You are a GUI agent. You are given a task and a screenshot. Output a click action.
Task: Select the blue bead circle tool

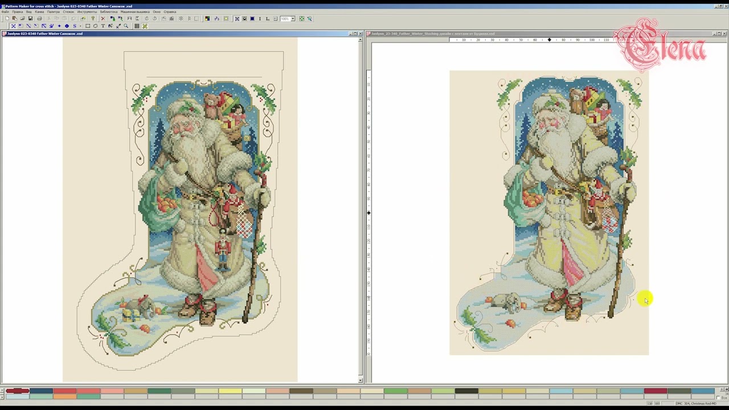67,26
